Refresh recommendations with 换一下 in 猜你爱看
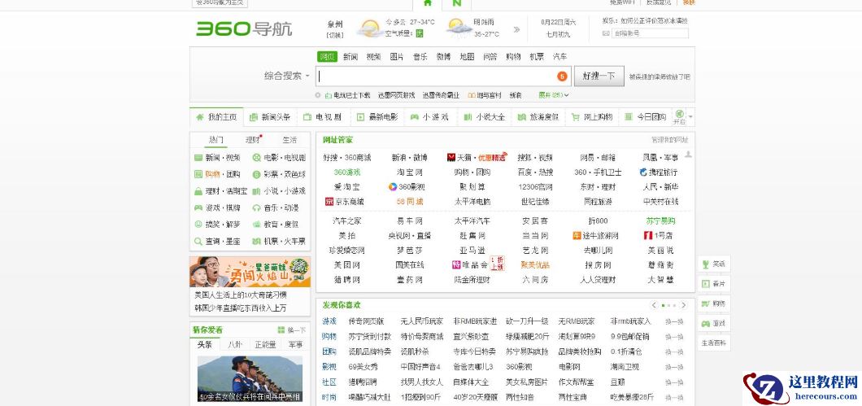Image resolution: width=862 pixels, height=406 pixels. coord(292,330)
